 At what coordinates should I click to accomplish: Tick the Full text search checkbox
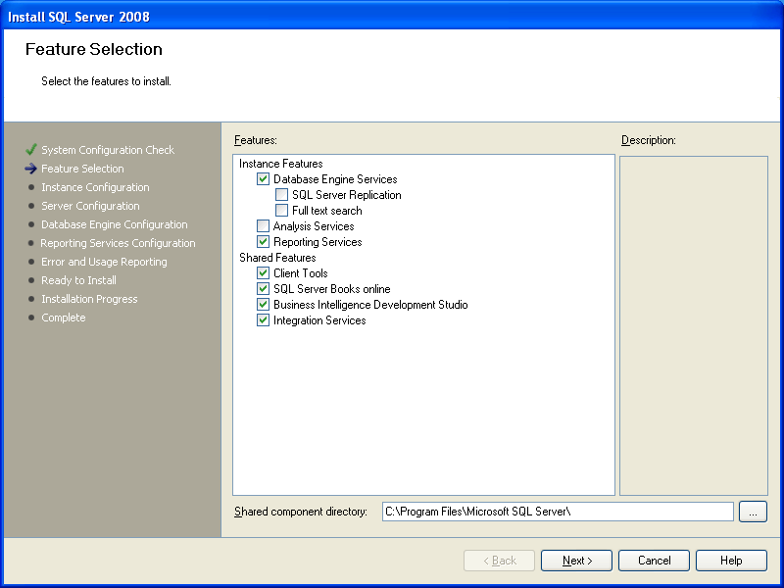tap(281, 211)
